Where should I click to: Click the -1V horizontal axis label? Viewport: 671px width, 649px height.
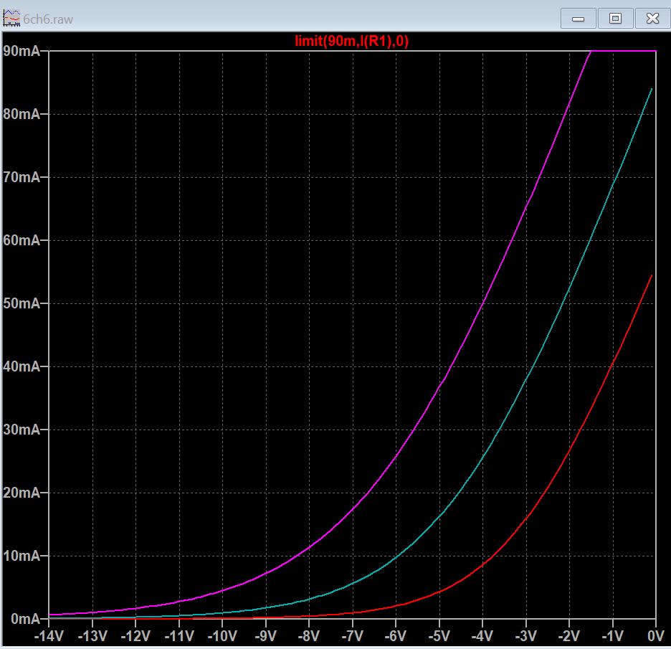click(x=613, y=636)
